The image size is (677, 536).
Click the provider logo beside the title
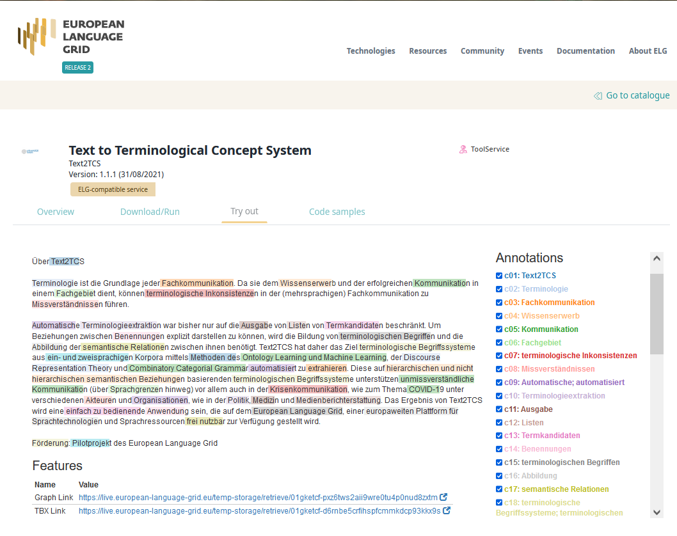[x=30, y=152]
